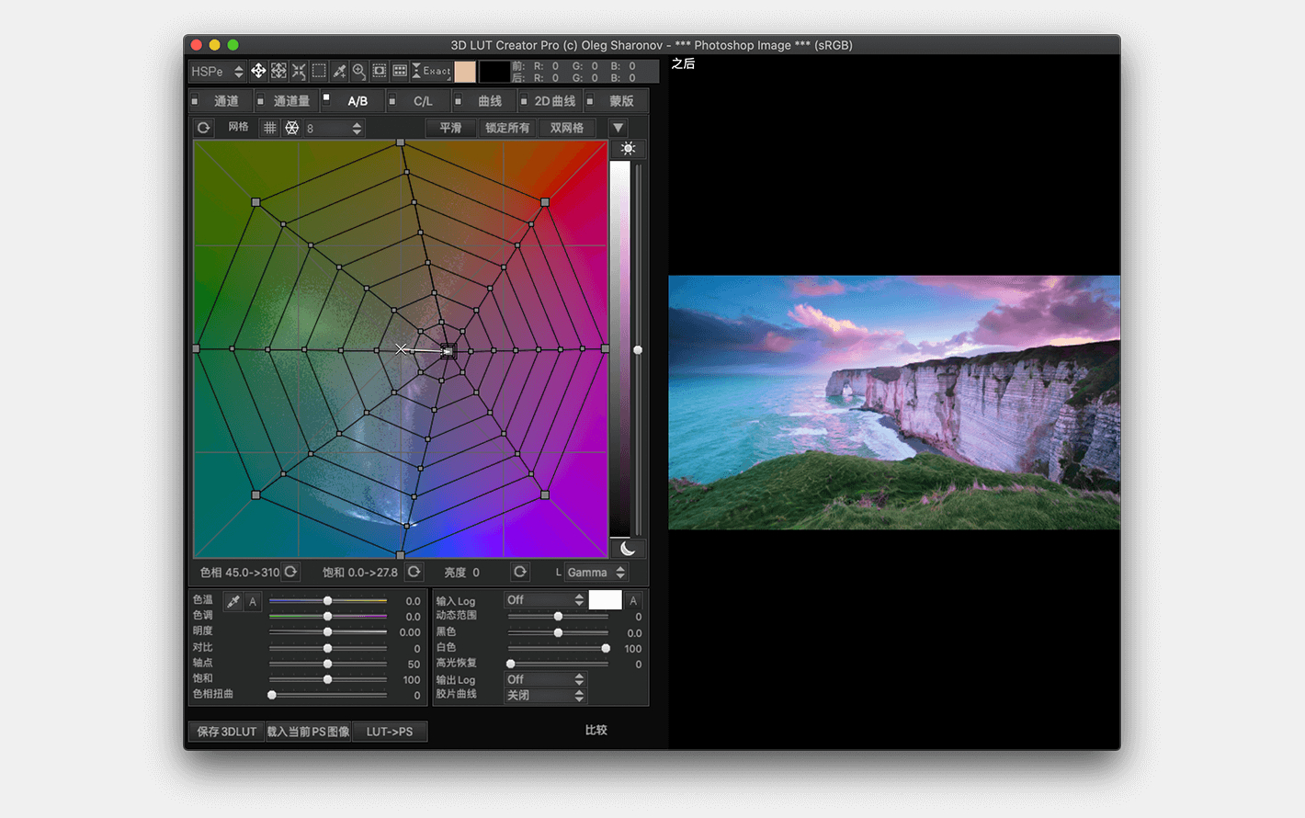The width and height of the screenshot is (1305, 818).
Task: Open the 2D曲线 tab
Action: click(x=554, y=101)
